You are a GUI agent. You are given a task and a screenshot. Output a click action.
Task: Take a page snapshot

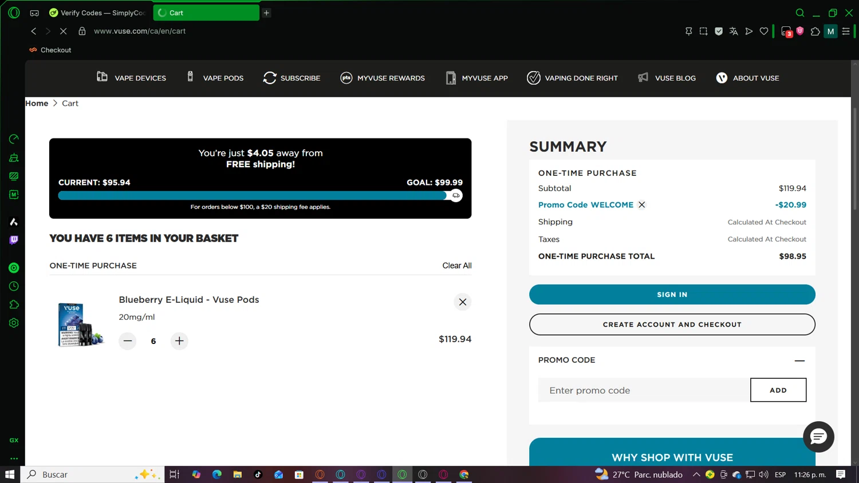(704, 31)
